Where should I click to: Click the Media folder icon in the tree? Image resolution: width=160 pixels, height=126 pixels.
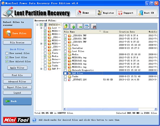point(49,56)
